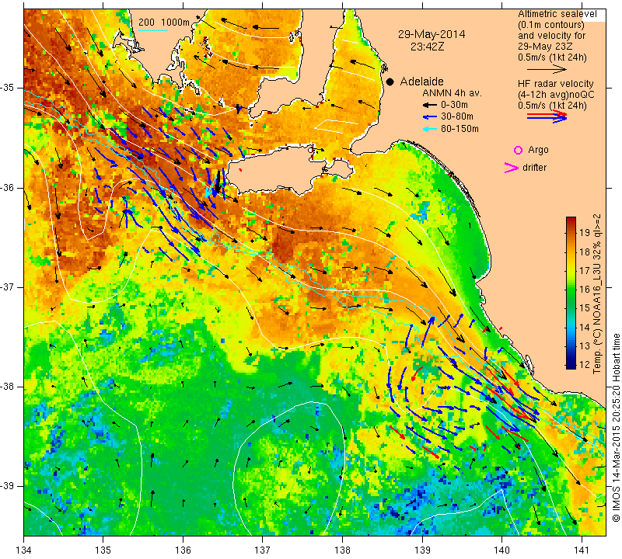Click the HF radar red-blue scale arrows
This screenshot has width=622, height=559.
547,116
